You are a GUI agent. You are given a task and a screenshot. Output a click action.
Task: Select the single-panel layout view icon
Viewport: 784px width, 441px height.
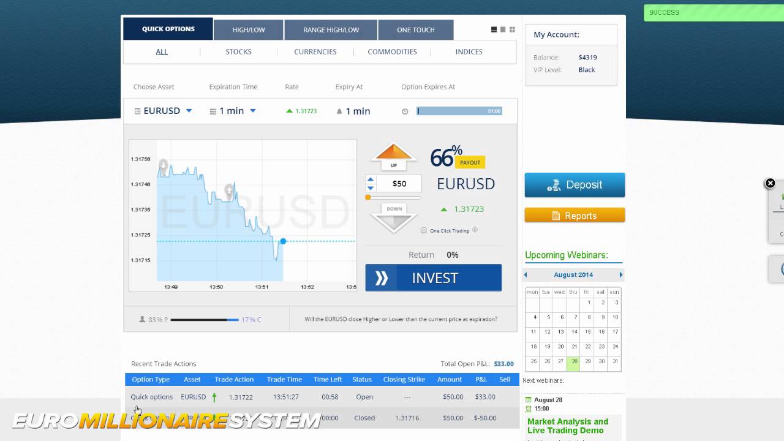(503, 29)
